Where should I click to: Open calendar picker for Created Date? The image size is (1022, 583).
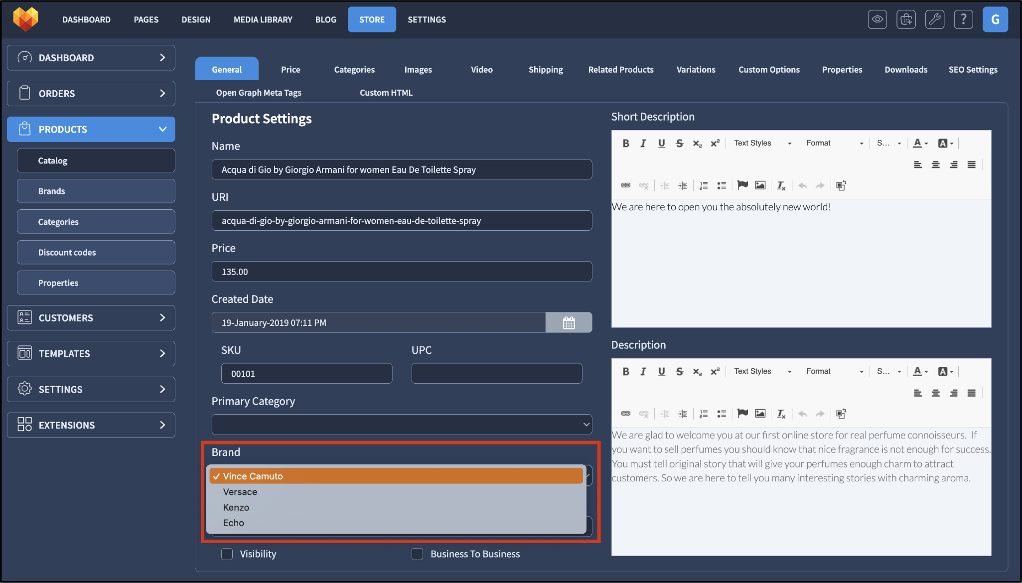tap(569, 322)
